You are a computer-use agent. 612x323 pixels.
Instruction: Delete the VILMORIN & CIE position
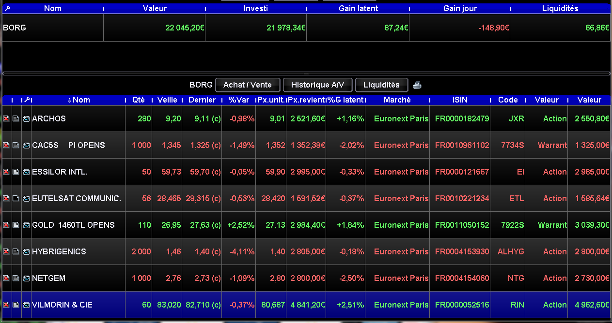coord(6,305)
